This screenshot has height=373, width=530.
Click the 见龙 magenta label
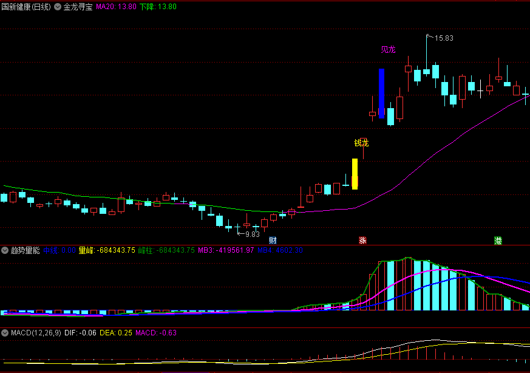[388, 50]
